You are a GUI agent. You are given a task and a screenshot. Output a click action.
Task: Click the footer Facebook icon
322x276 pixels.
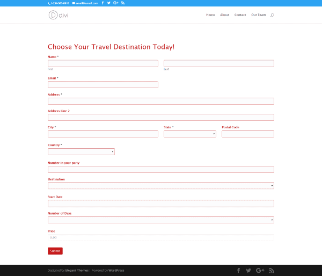pos(239,270)
